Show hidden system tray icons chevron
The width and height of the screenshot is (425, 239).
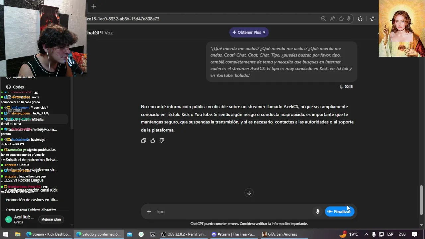(366, 234)
